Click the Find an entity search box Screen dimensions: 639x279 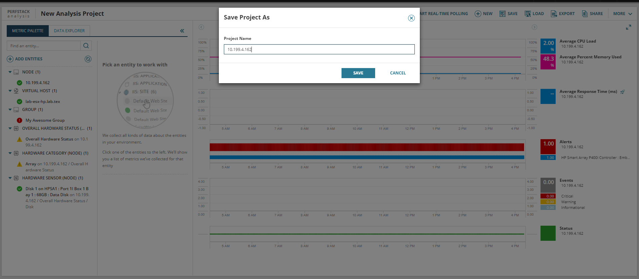(x=43, y=46)
